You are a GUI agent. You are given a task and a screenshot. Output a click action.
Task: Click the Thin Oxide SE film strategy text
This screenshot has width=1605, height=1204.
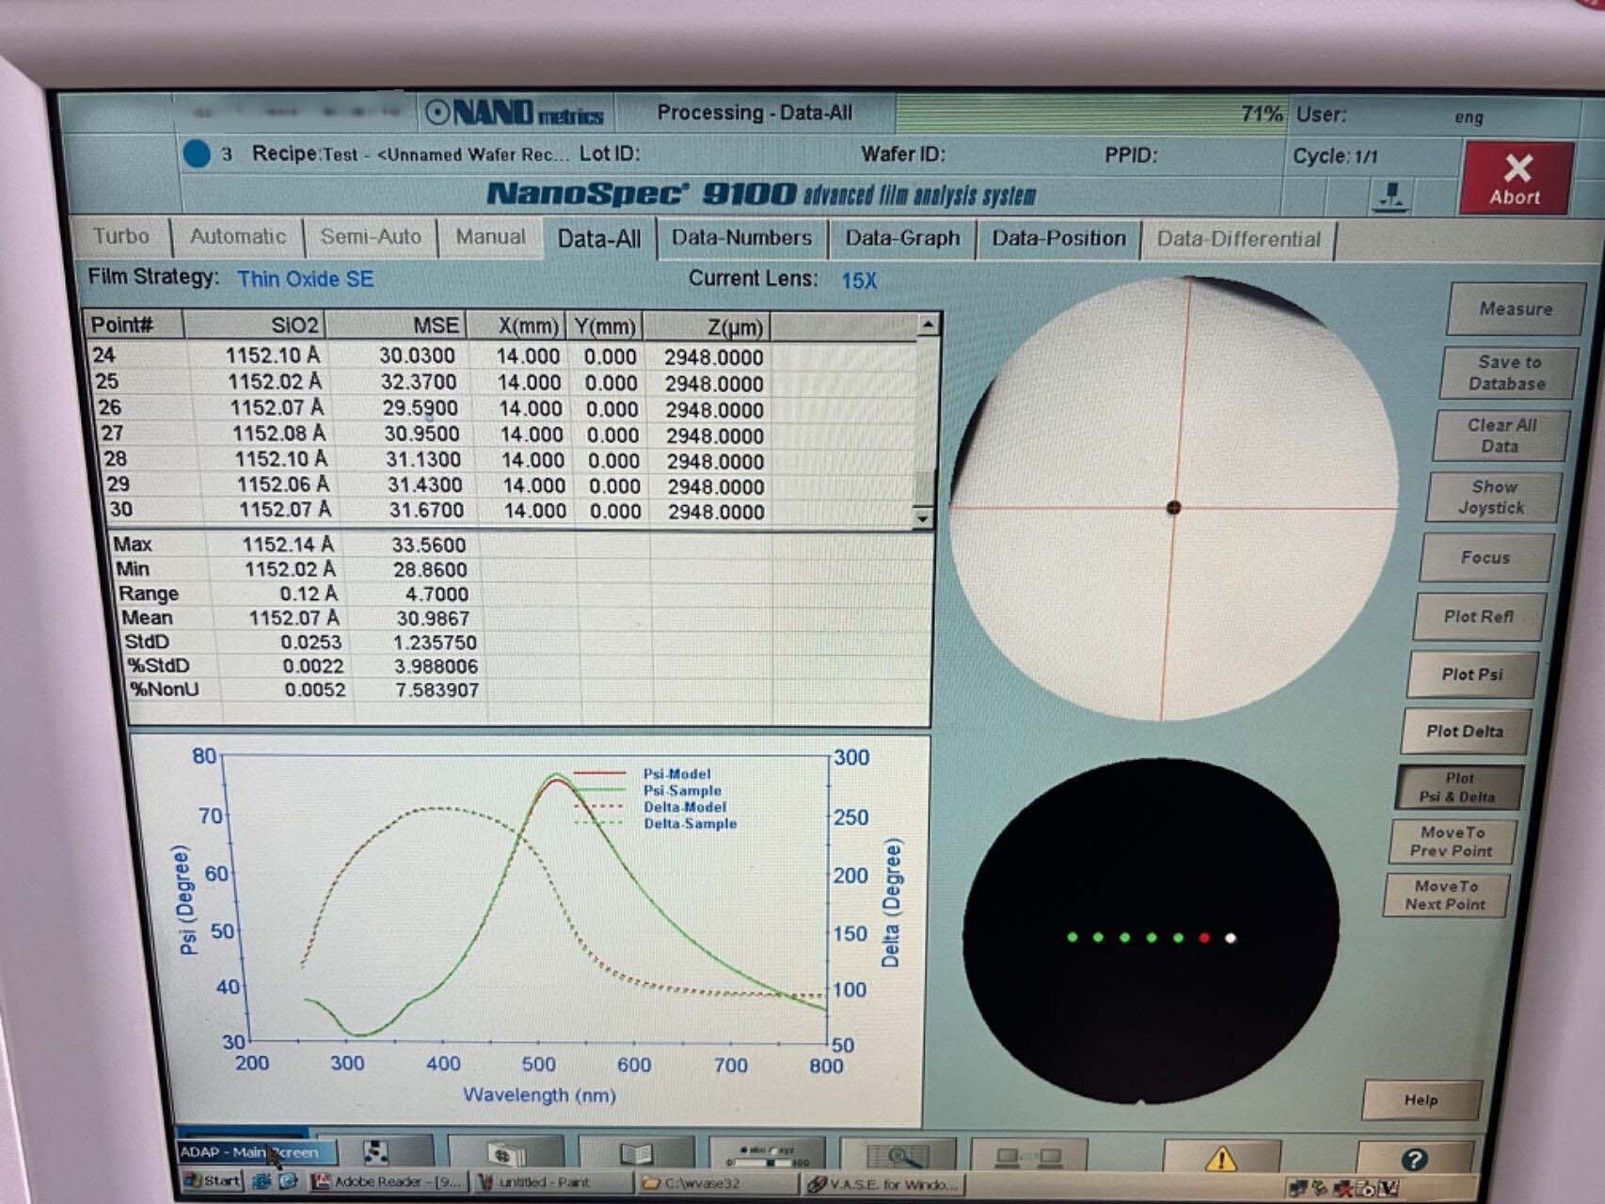click(305, 279)
